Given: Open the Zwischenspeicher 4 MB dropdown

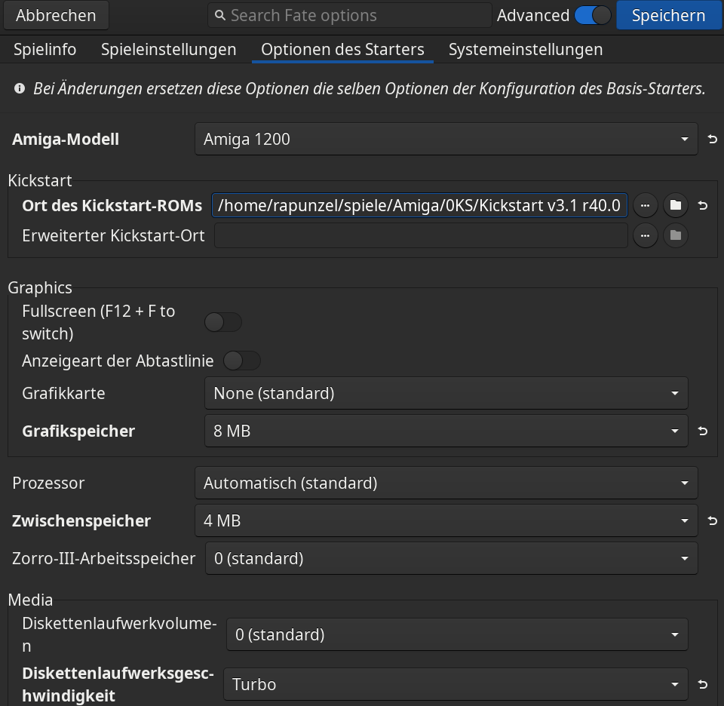Looking at the screenshot, I should tap(446, 521).
